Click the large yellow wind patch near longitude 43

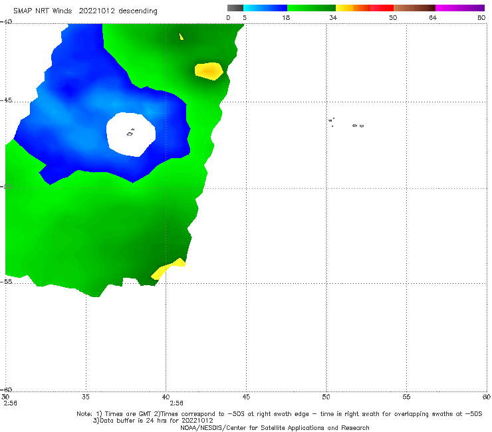[x=209, y=71]
